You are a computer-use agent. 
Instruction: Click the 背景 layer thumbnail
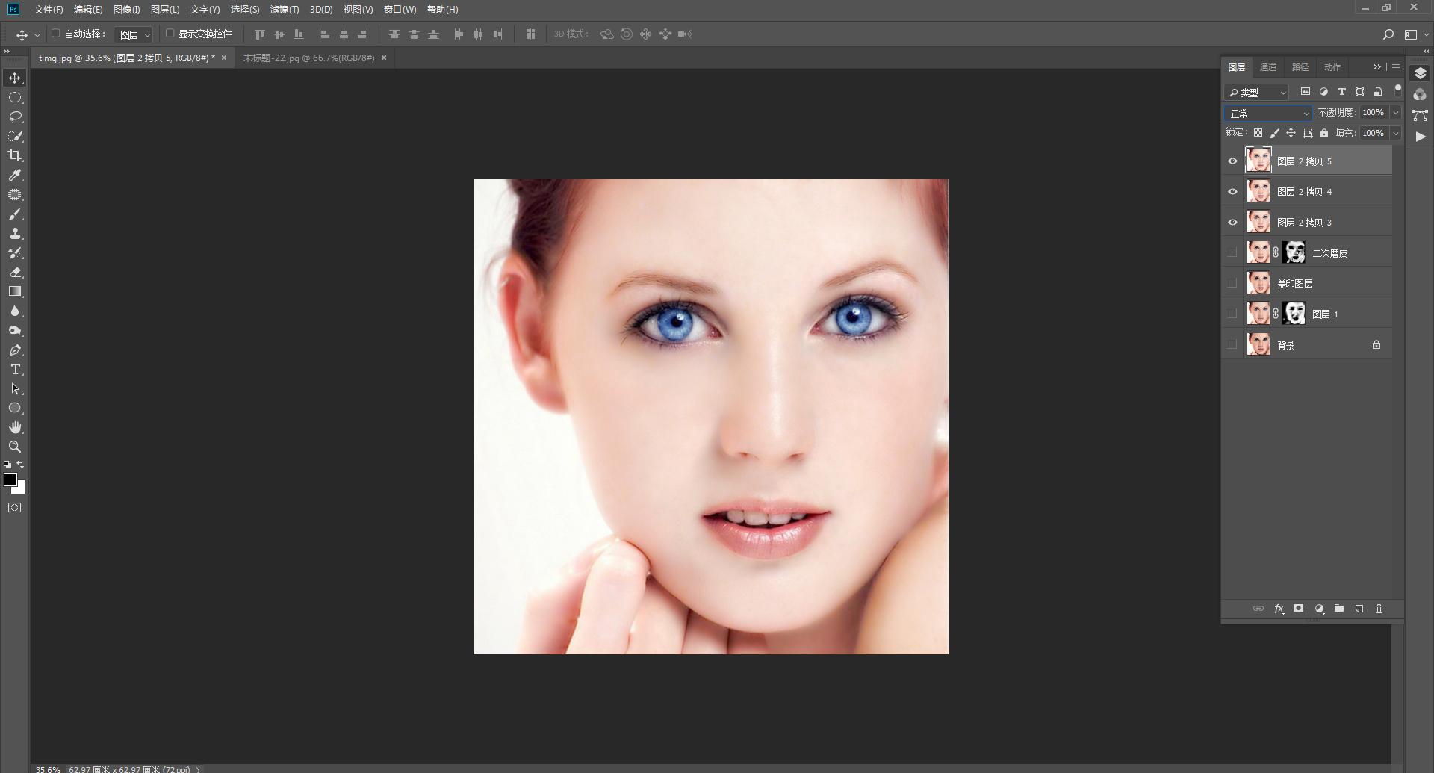point(1258,344)
